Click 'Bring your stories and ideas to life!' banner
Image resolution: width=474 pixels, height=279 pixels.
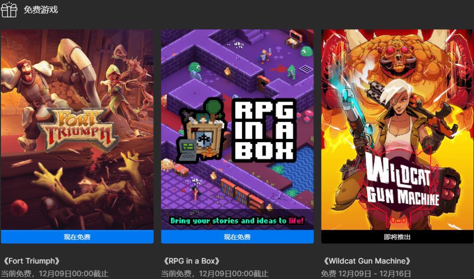(237, 221)
